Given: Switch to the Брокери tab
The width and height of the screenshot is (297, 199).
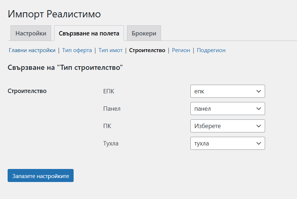Looking at the screenshot, I should click(144, 33).
